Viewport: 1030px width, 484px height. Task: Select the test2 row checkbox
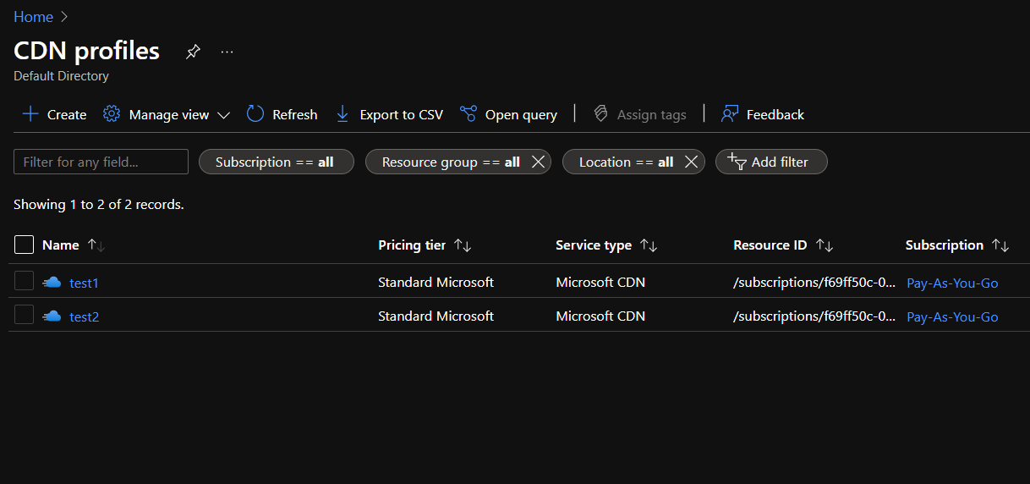click(25, 316)
